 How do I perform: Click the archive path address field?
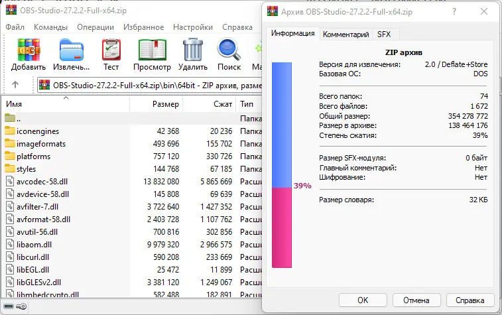149,85
